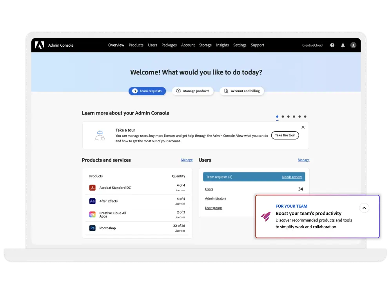Click the Take the tour button
The image size is (392, 294).
click(285, 135)
